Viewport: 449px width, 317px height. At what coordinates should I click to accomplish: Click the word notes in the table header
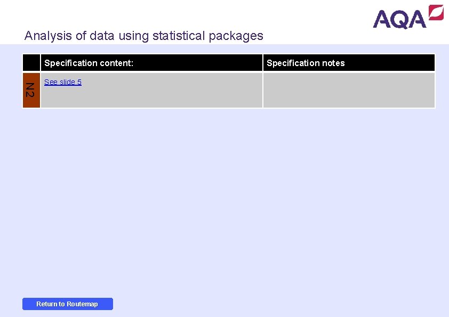[333, 63]
